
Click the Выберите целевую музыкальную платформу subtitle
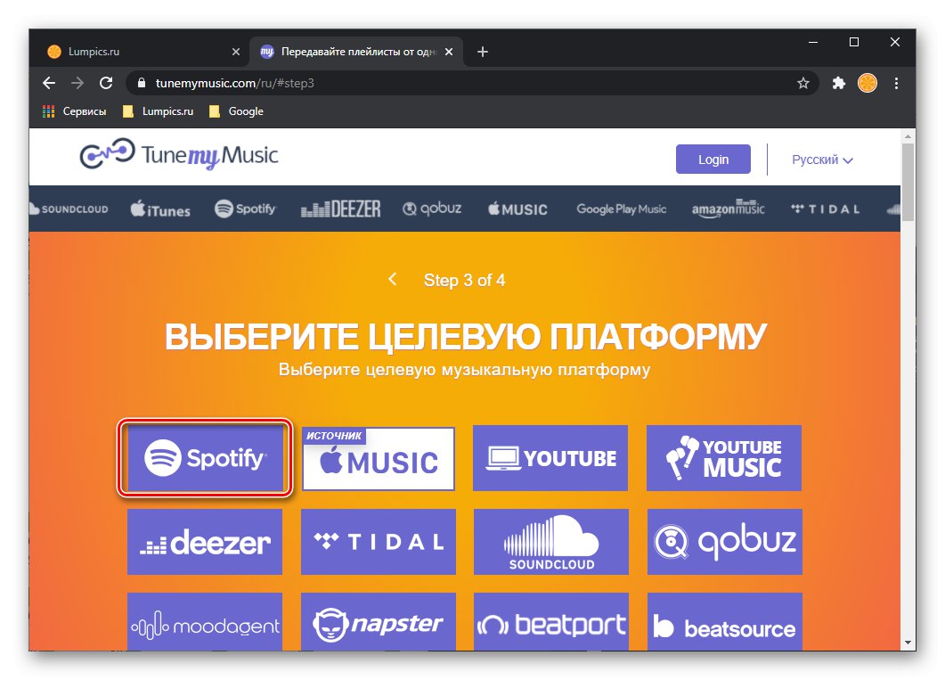pos(464,370)
